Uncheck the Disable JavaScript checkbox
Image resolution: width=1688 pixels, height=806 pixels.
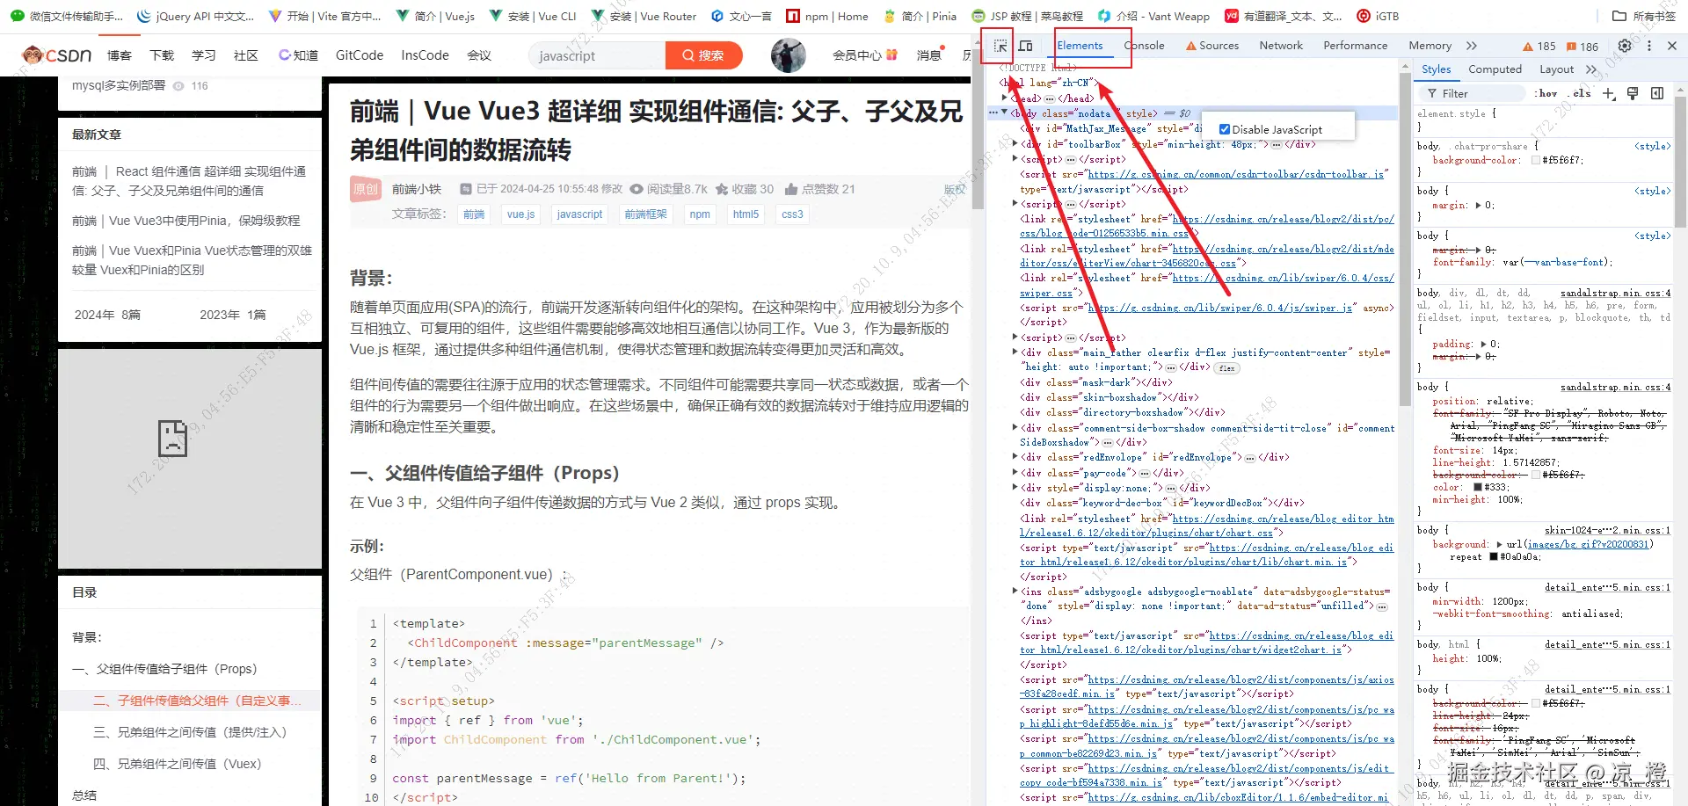(x=1225, y=129)
